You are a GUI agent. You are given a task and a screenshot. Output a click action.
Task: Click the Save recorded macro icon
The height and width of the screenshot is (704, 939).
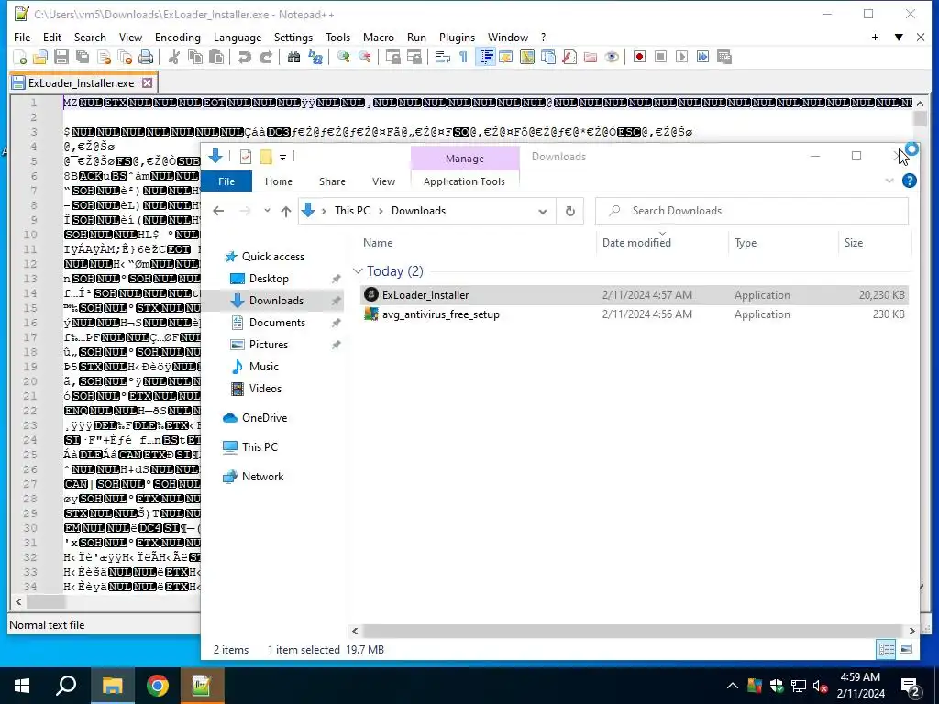[724, 58]
